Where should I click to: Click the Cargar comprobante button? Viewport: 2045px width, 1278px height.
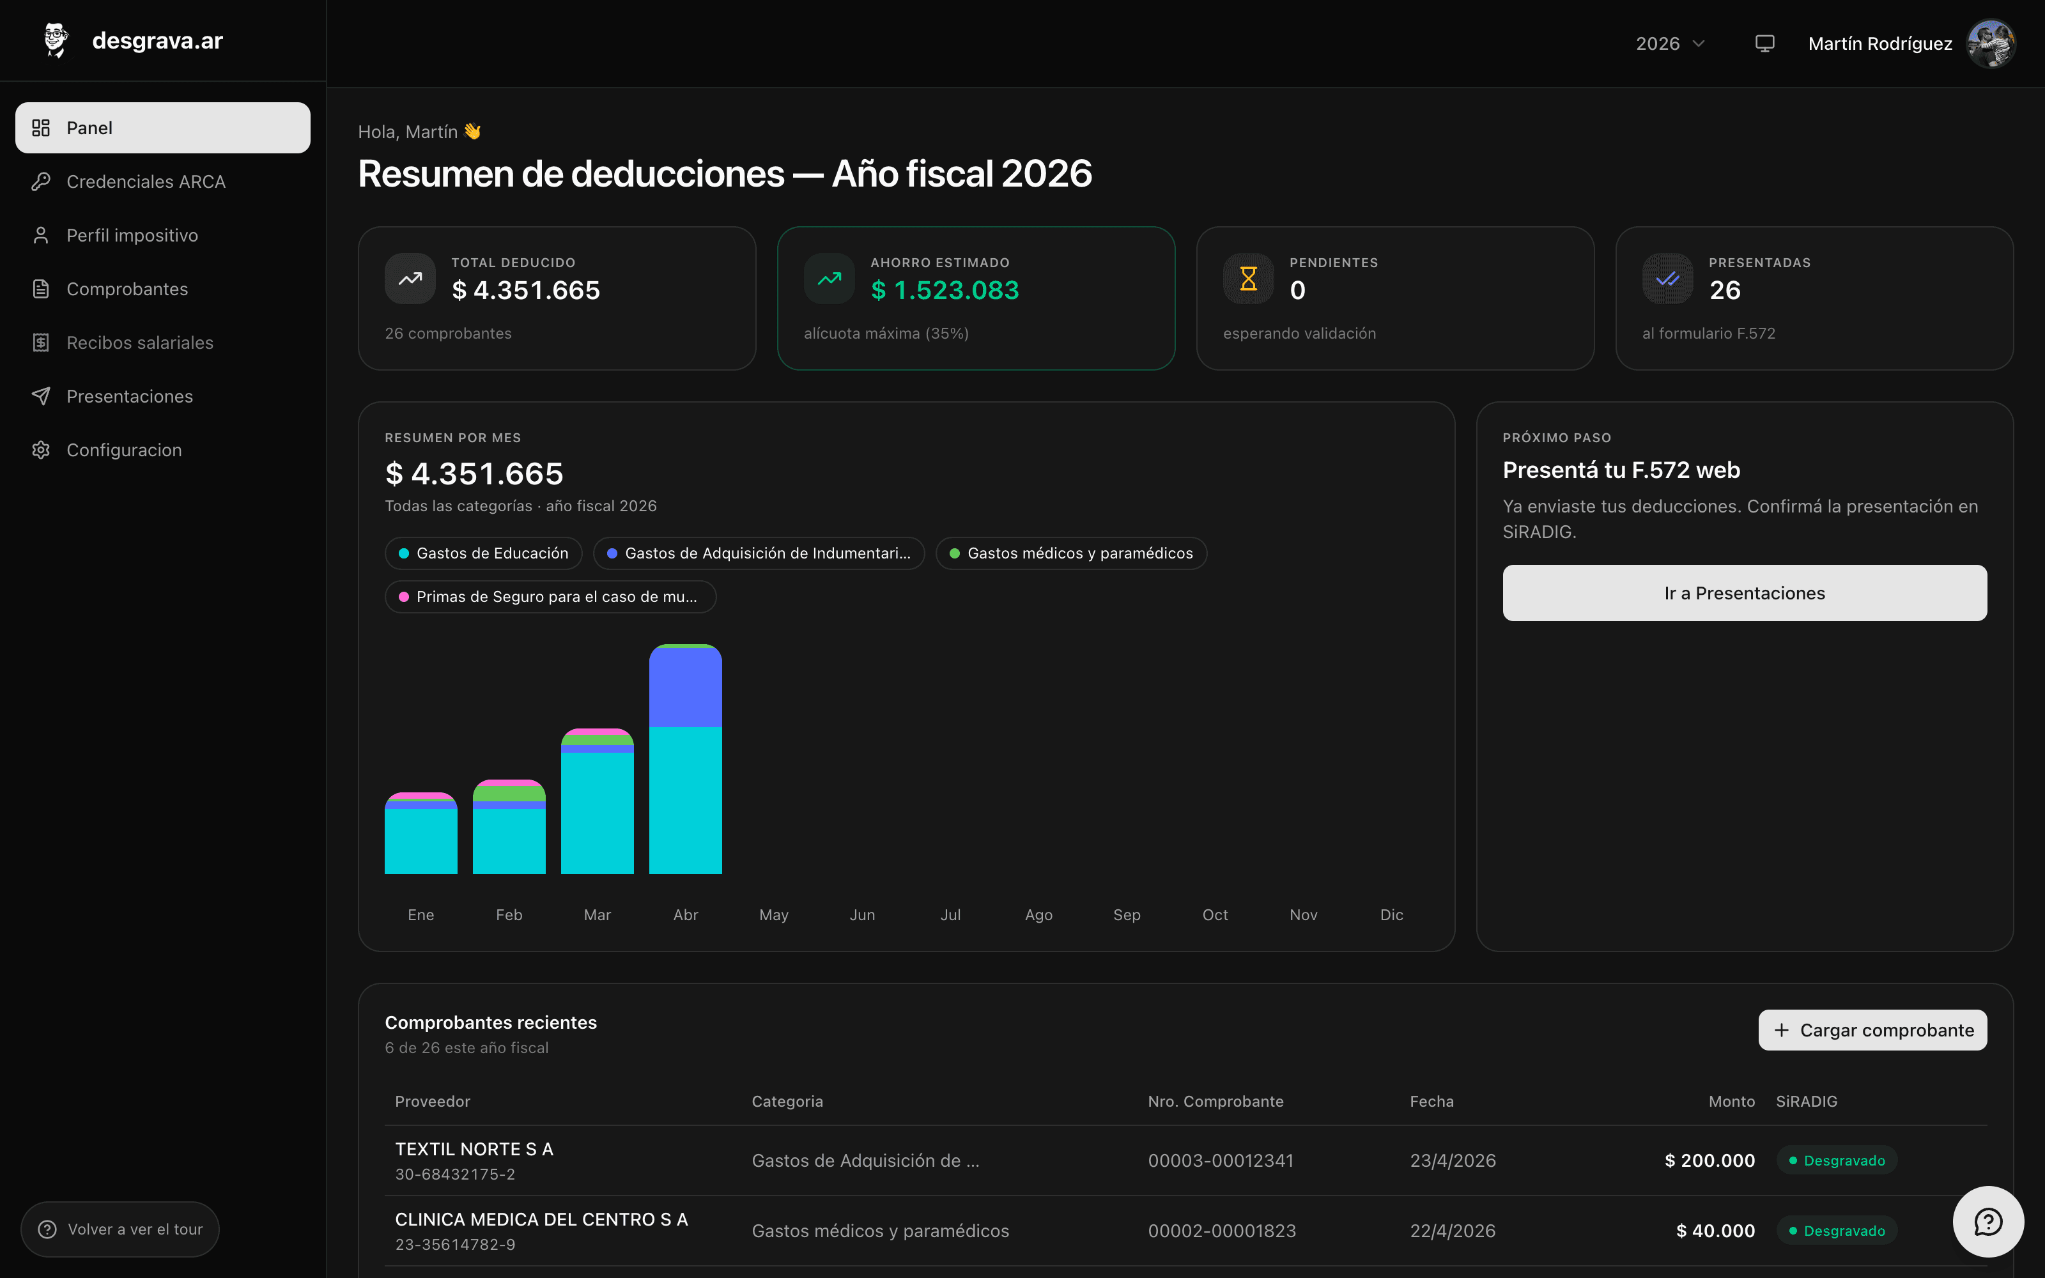[1872, 1030]
